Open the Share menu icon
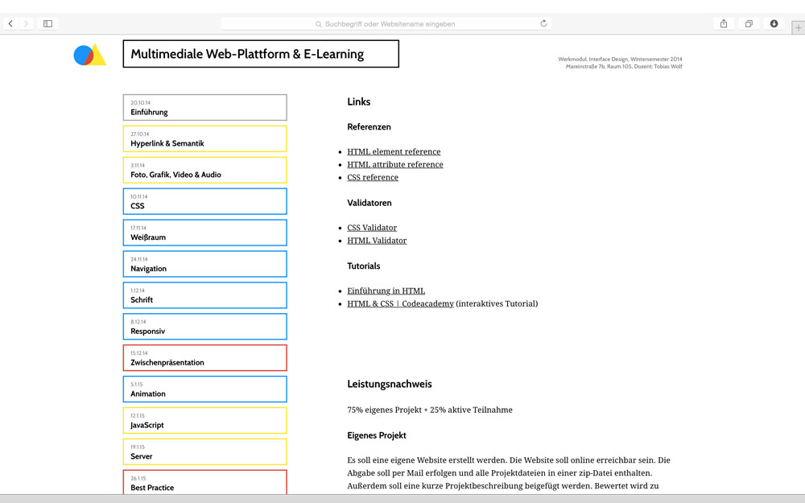The height and width of the screenshot is (503, 805). [724, 24]
